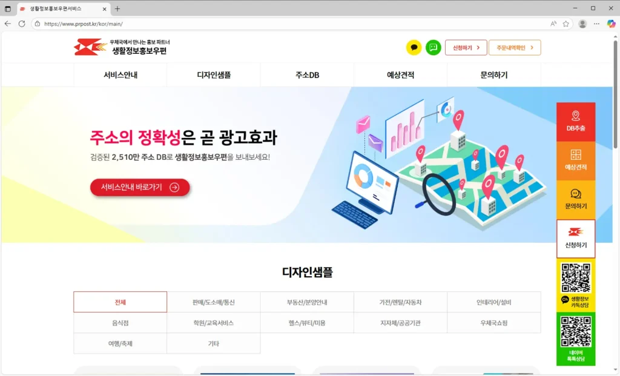
Task: Open the green Naver TalkTalk chat icon
Action: point(434,47)
